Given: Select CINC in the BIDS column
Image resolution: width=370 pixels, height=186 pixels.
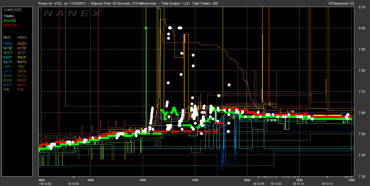Looking at the screenshot, I should [8, 66].
